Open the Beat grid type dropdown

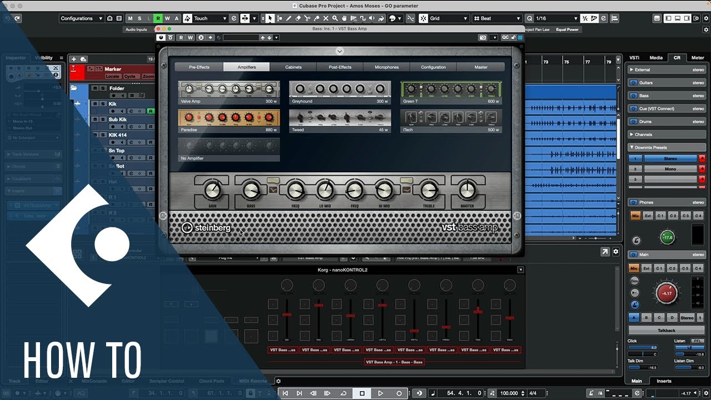497,18
